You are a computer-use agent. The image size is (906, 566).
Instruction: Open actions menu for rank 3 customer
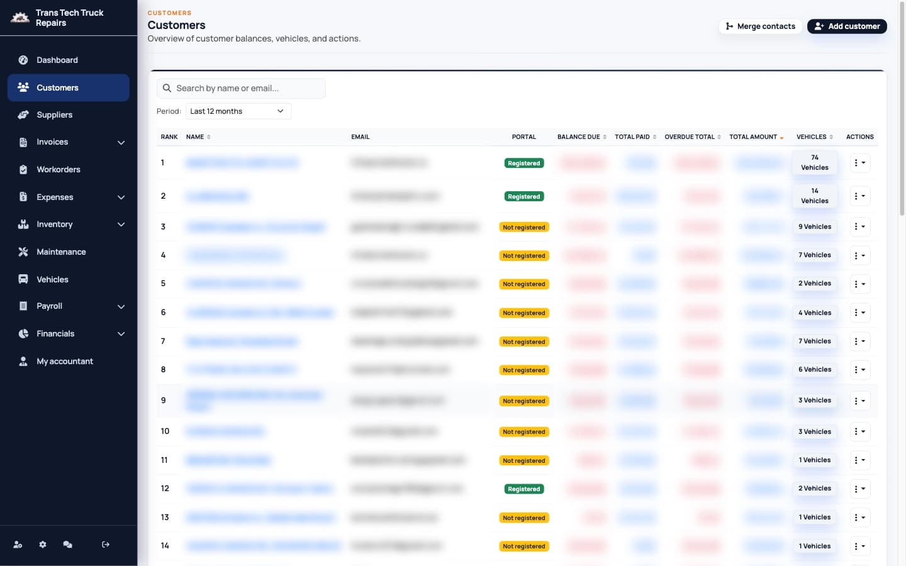tap(859, 226)
